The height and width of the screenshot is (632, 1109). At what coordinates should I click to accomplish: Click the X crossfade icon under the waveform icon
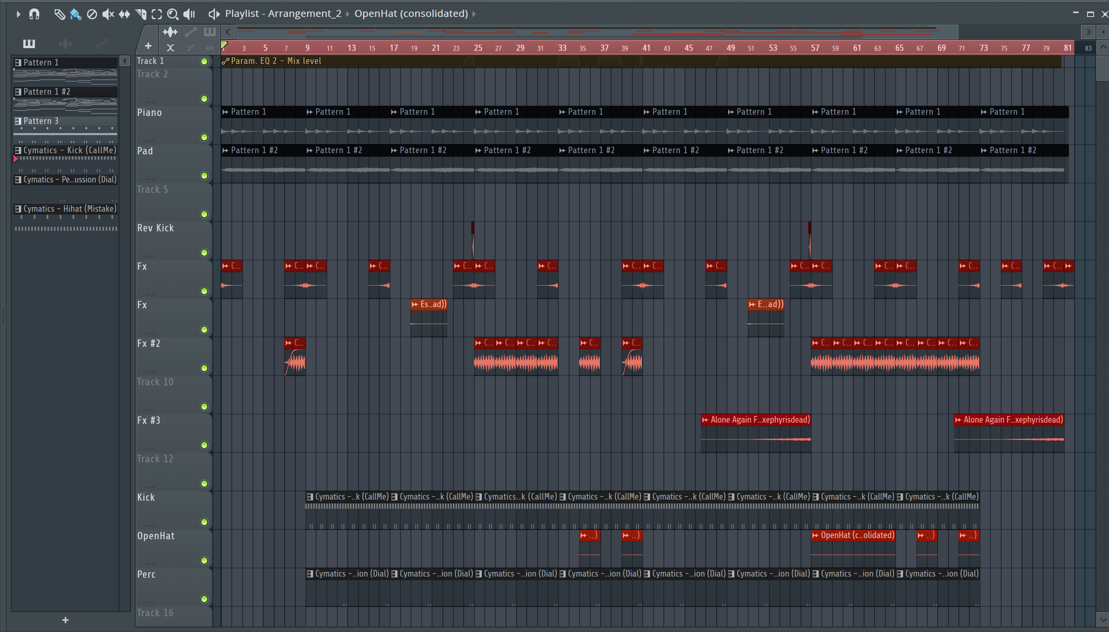coord(170,48)
